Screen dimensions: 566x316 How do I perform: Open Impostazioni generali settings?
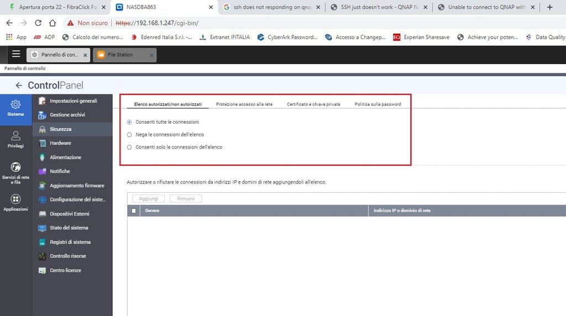pyautogui.click(x=72, y=101)
